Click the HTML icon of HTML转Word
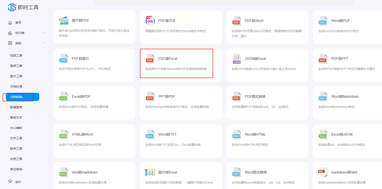The width and height of the screenshot is (382, 189). 64,134
